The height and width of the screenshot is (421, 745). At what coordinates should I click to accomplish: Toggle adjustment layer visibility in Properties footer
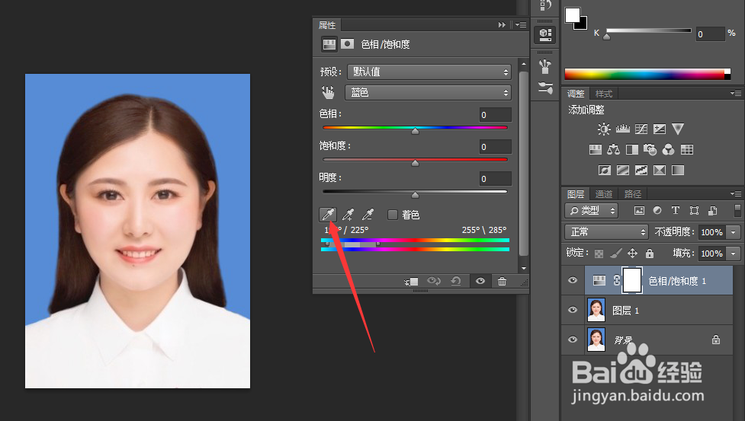click(x=480, y=281)
